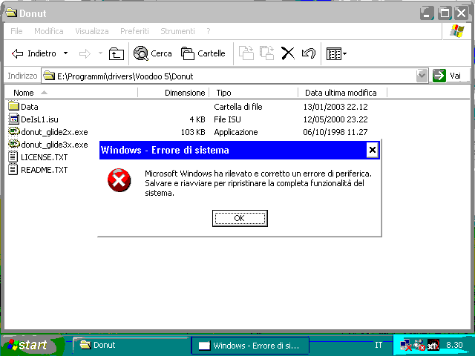Viewport: 475px width, 356px height.
Task: Click the forward arrow toolbar button
Action: point(85,54)
